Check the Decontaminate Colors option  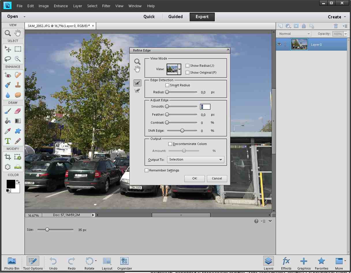point(170,144)
